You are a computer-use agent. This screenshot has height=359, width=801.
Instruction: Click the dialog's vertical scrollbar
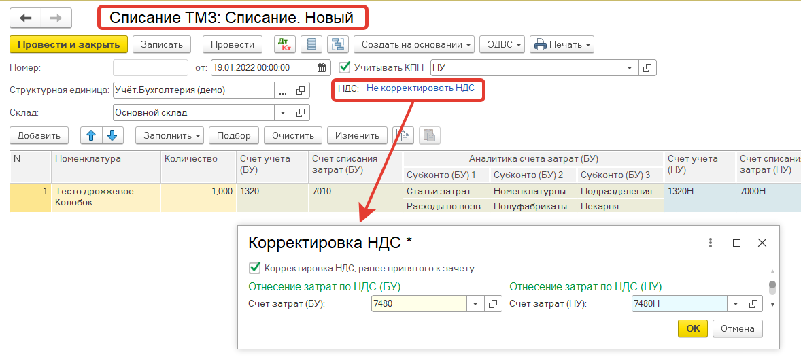[x=772, y=286]
